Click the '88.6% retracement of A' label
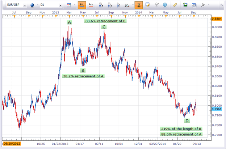Viewport: 226px width, 149px height. [x=181, y=134]
